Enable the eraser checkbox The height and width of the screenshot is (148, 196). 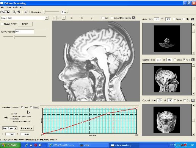coord(2,24)
